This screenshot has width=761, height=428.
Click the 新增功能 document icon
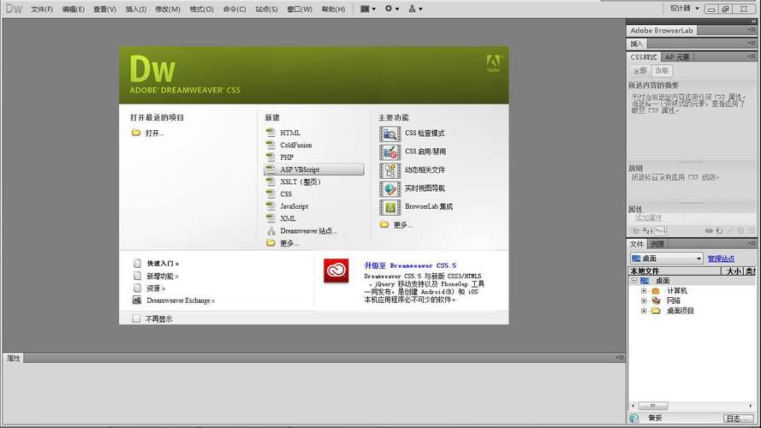[x=137, y=276]
